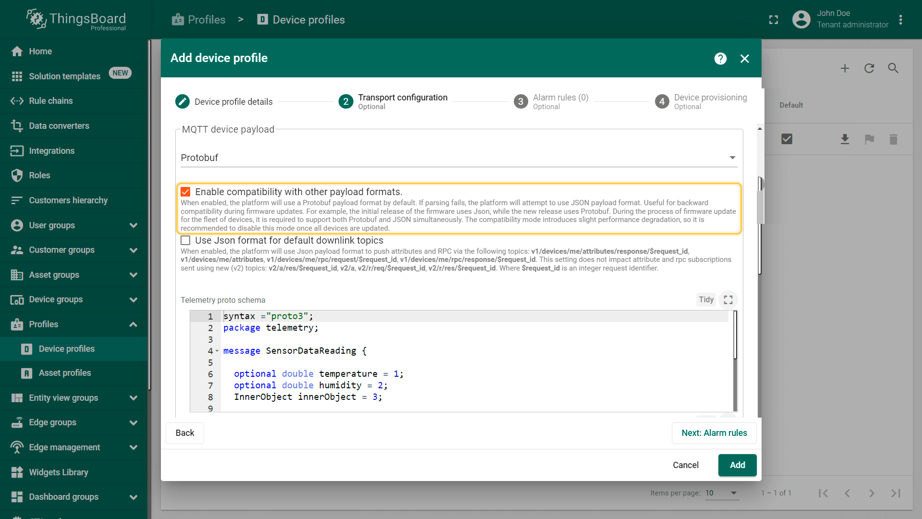Click the help question mark icon

click(720, 59)
